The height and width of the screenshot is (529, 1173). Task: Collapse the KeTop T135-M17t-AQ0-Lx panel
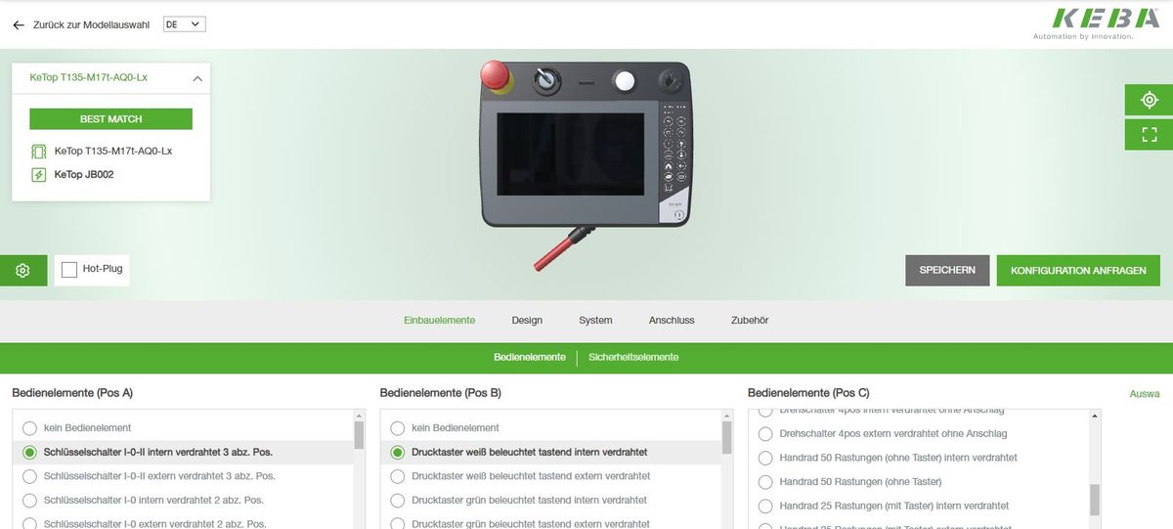(197, 77)
